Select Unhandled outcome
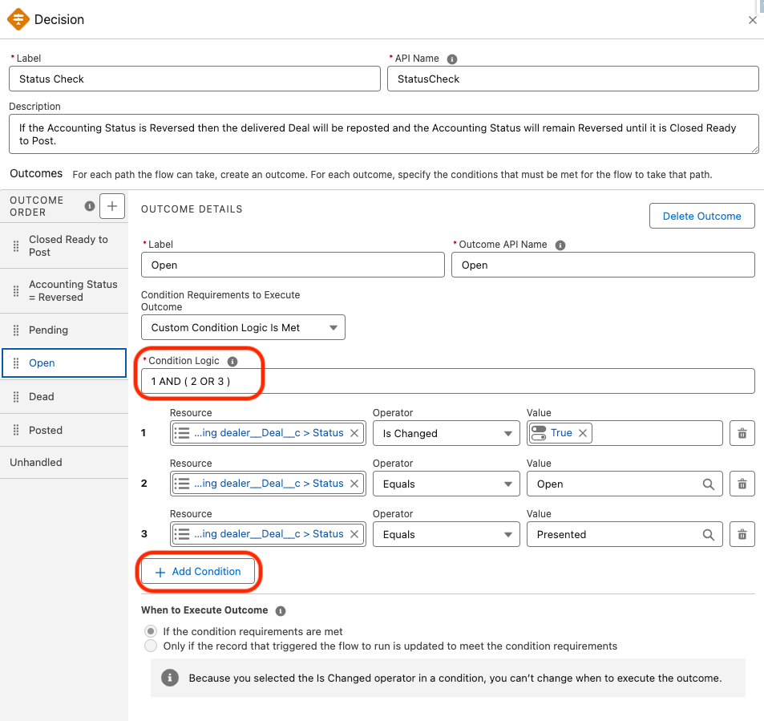 pos(64,463)
